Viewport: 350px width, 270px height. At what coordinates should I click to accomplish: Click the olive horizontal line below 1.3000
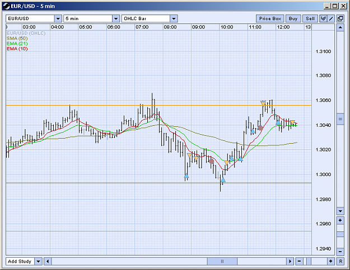pyautogui.click(x=158, y=183)
